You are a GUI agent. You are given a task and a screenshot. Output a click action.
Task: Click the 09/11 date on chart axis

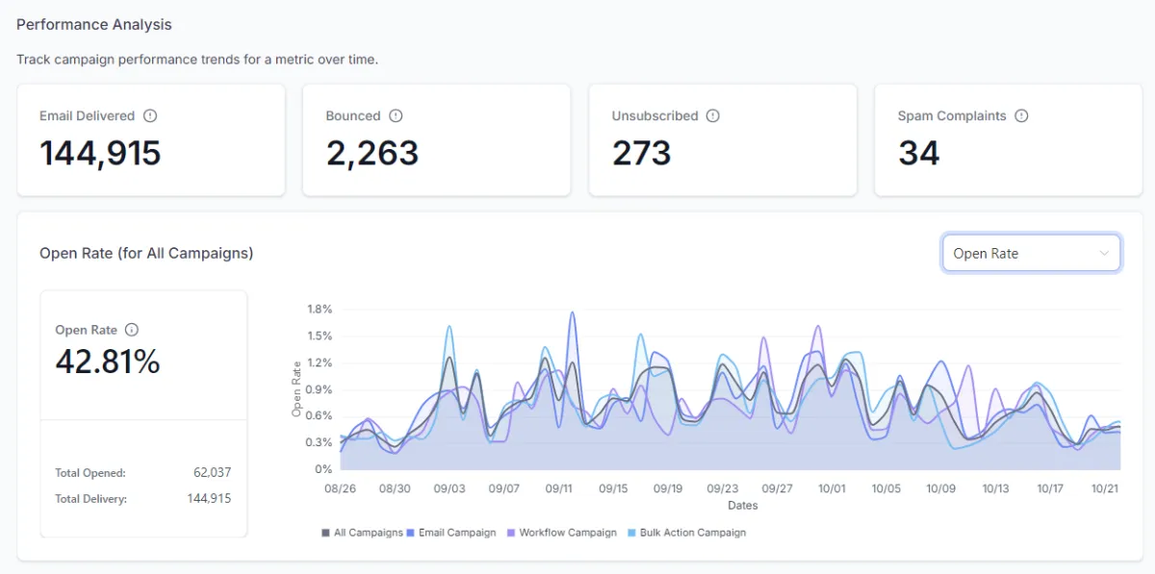[559, 488]
